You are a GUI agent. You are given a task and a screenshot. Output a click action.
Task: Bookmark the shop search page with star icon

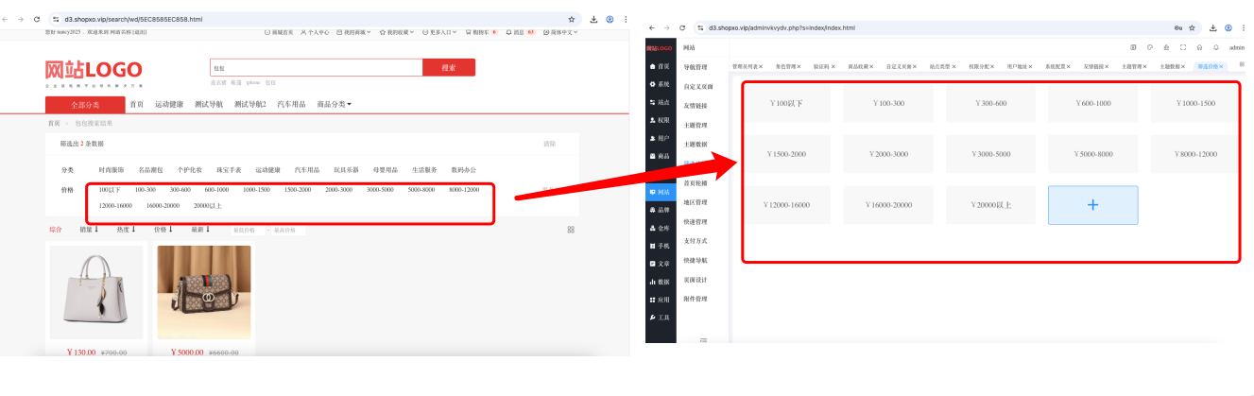tap(571, 19)
